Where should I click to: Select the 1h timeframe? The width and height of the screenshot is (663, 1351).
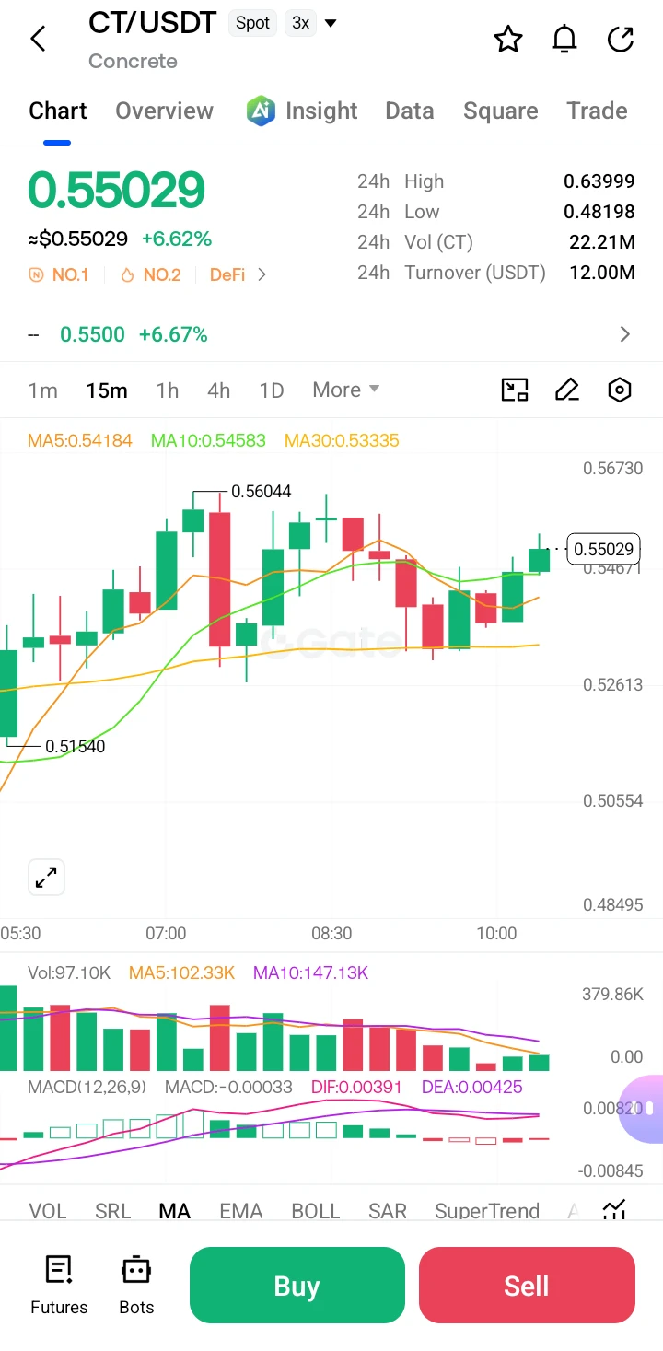tap(168, 390)
